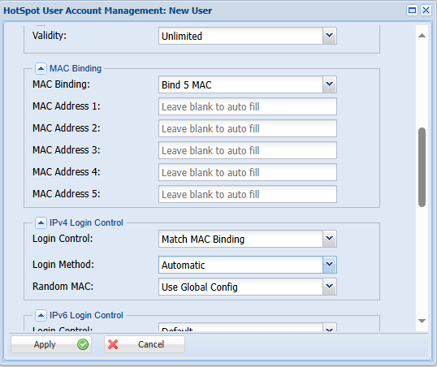The image size is (437, 367).
Task: Click the MAC Address 1 input field
Action: pos(248,106)
